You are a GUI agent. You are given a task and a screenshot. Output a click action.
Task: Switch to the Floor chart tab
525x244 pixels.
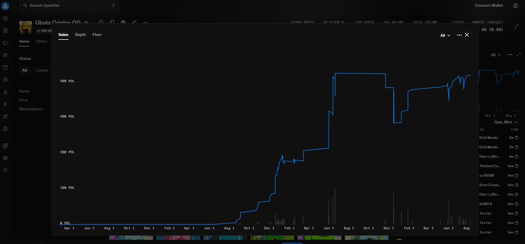pos(97,35)
